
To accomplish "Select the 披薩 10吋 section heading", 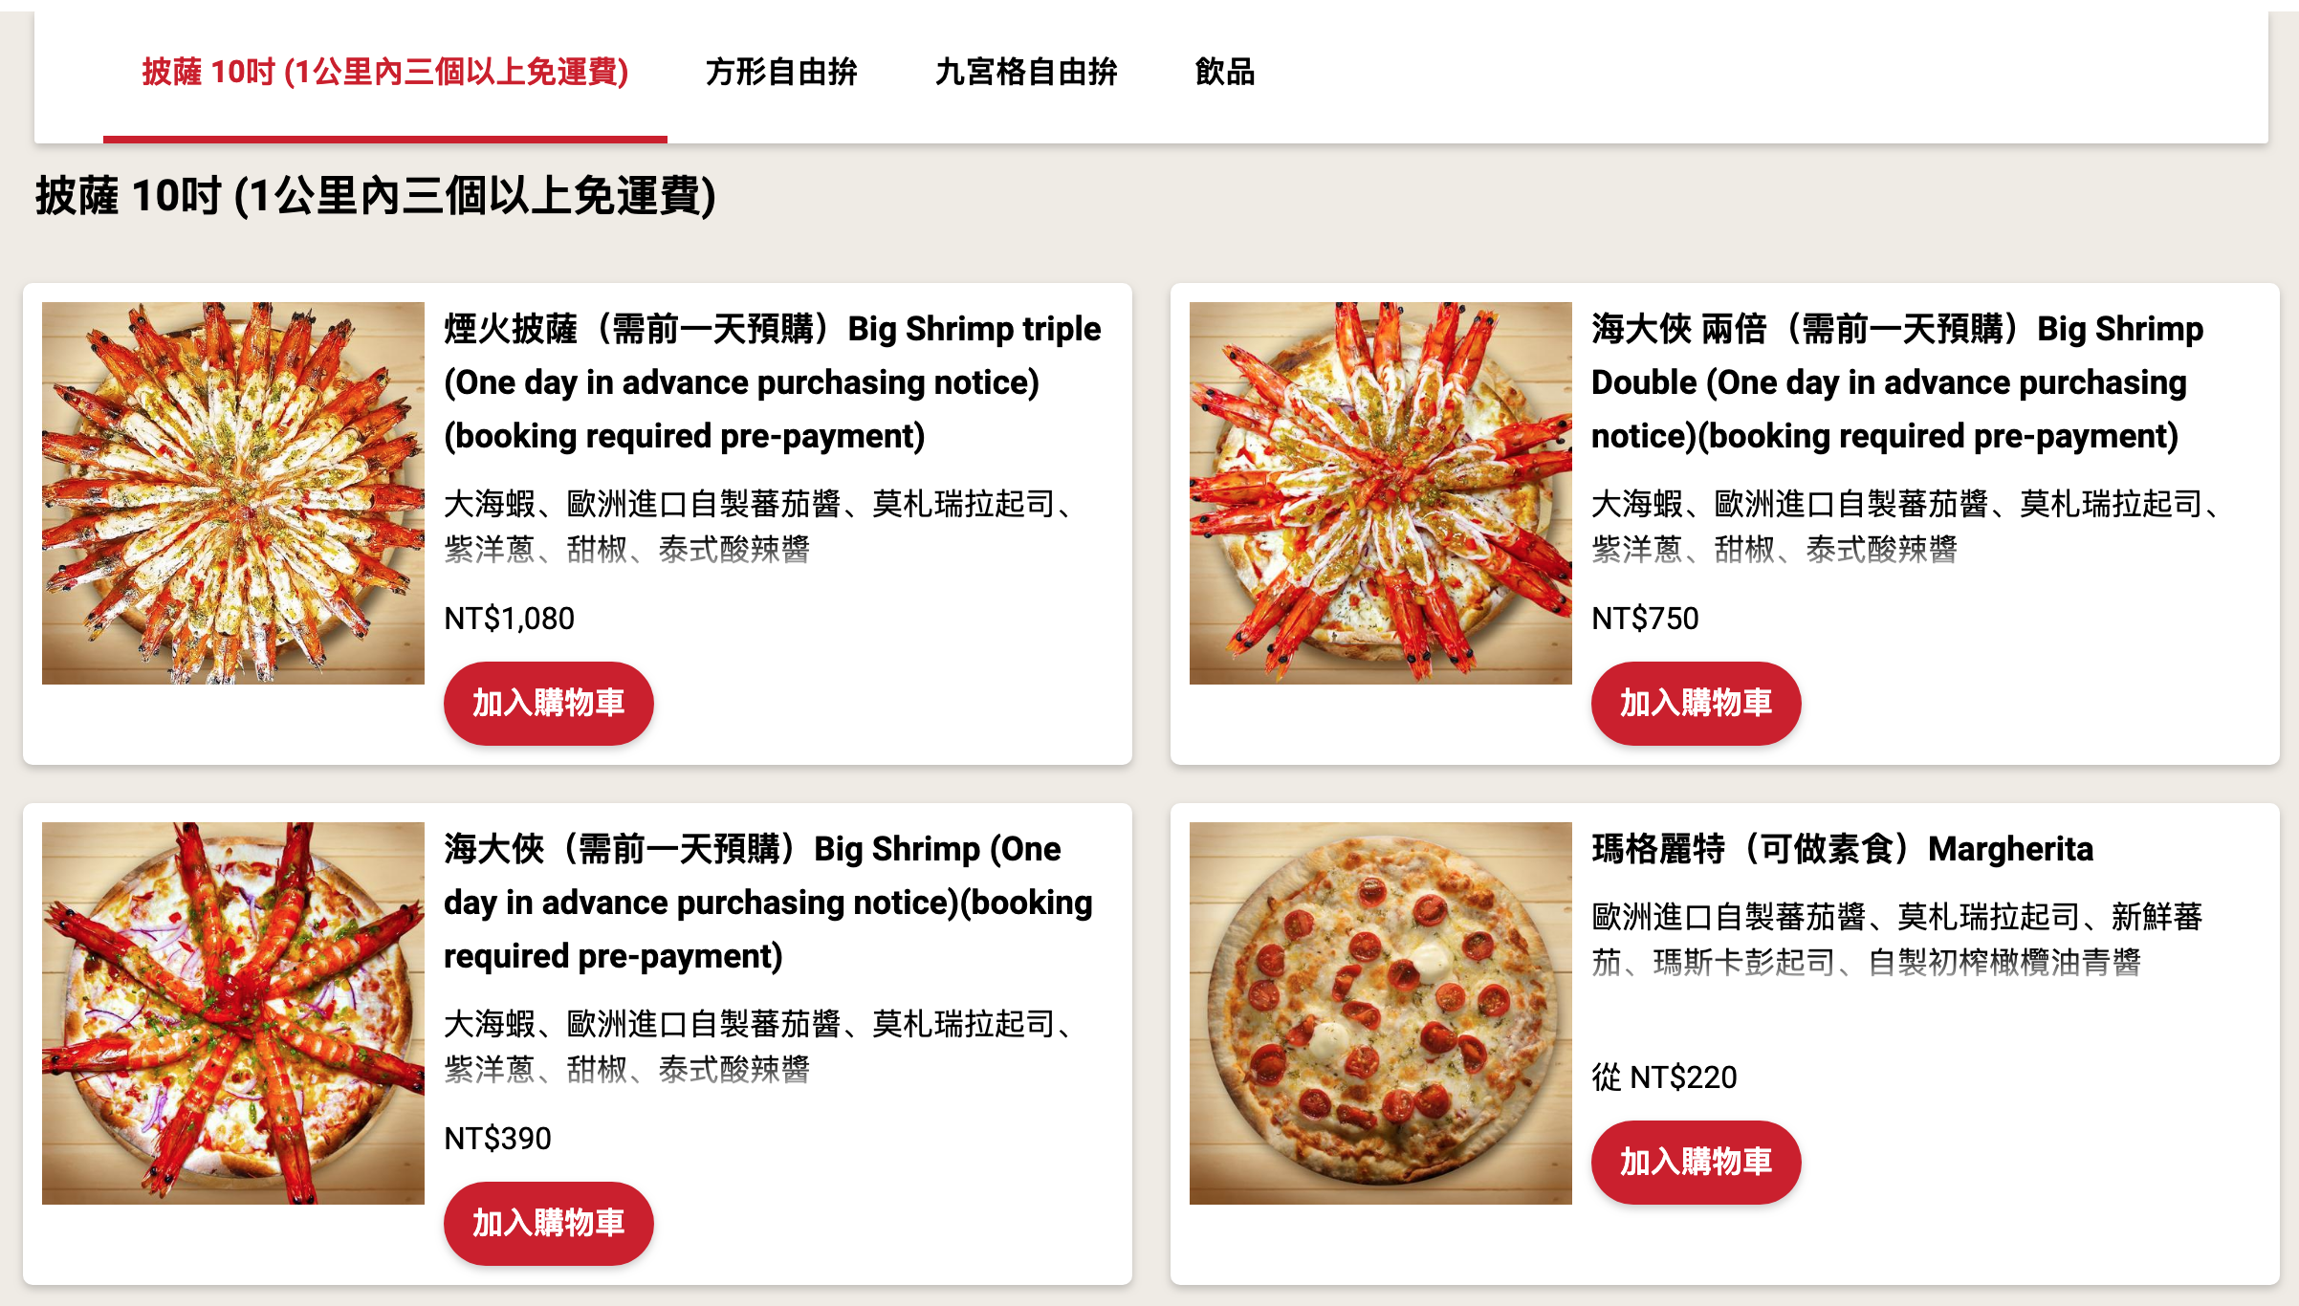I will [376, 196].
